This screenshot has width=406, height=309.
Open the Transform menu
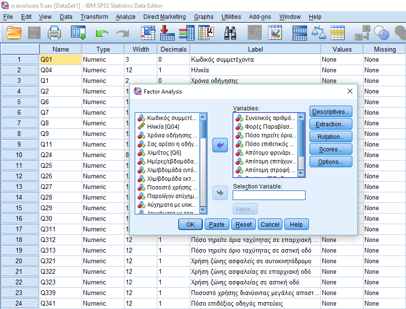coord(94,17)
